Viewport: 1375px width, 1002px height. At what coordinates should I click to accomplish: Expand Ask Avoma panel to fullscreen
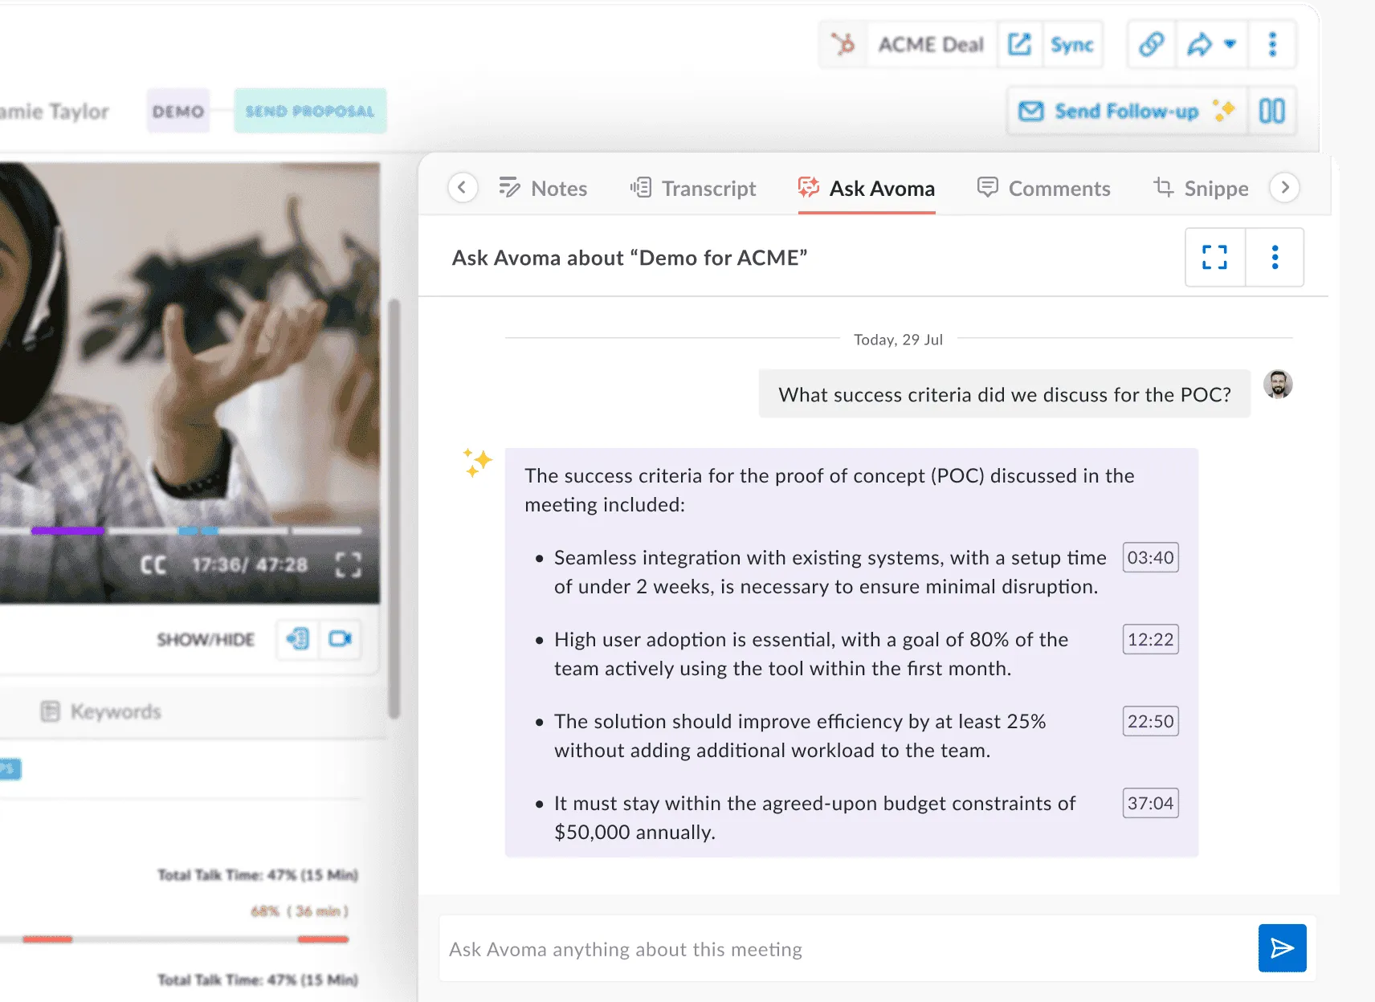(x=1214, y=257)
